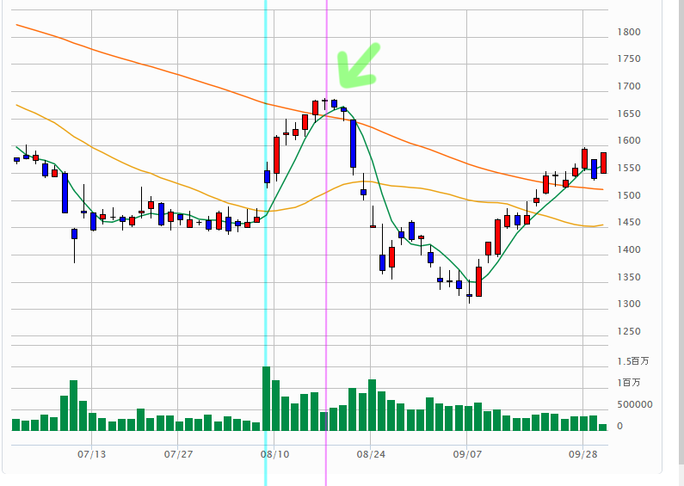Click the 09/07 date label
Viewport: 684px width, 486px height.
coord(465,453)
